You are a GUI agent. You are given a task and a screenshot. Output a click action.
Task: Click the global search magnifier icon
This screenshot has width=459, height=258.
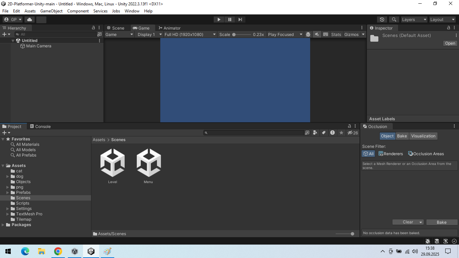[394, 19]
